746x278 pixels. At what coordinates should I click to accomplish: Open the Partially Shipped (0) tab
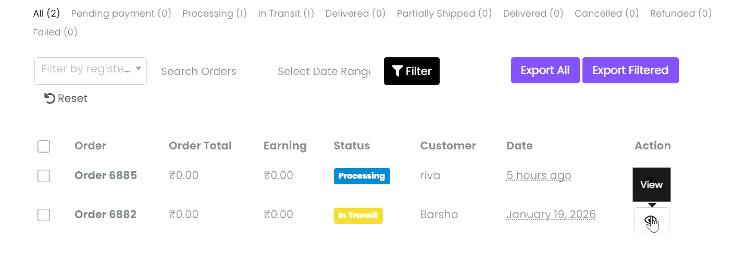tap(444, 14)
